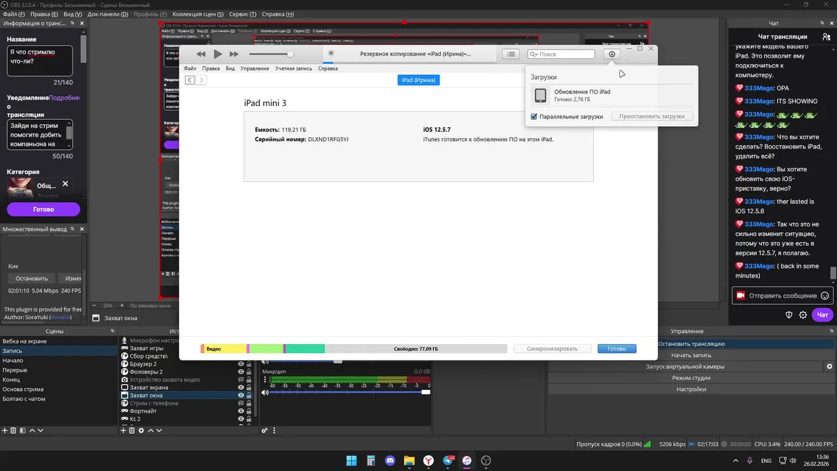Show the Устройство захвата видео source
Image resolution: width=837 pixels, height=471 pixels.
coord(241,379)
